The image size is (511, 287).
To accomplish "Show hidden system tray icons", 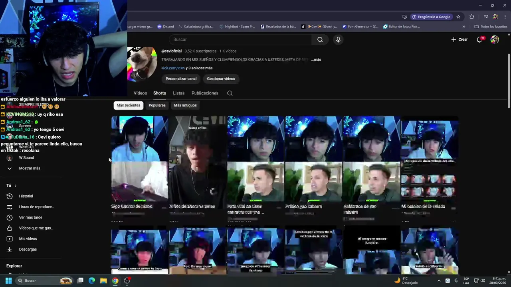I will coord(439,281).
